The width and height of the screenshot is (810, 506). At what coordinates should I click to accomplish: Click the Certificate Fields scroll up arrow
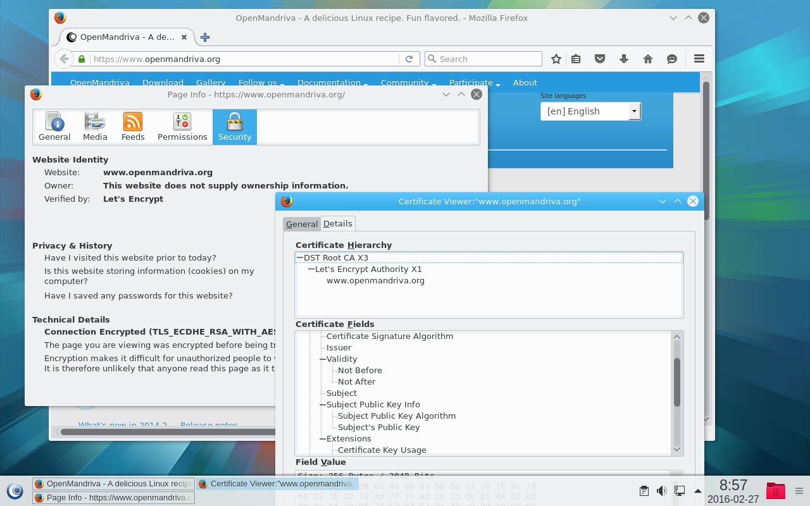click(677, 336)
